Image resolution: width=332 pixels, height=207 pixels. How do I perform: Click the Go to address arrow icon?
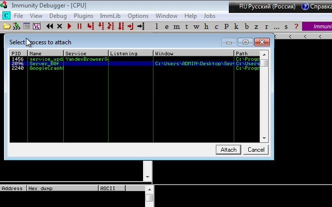141,26
